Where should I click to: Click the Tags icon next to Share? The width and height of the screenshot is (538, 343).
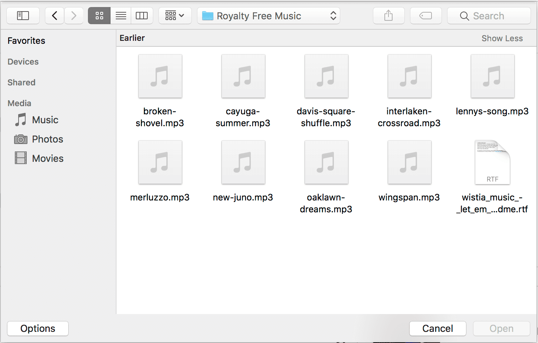click(425, 16)
